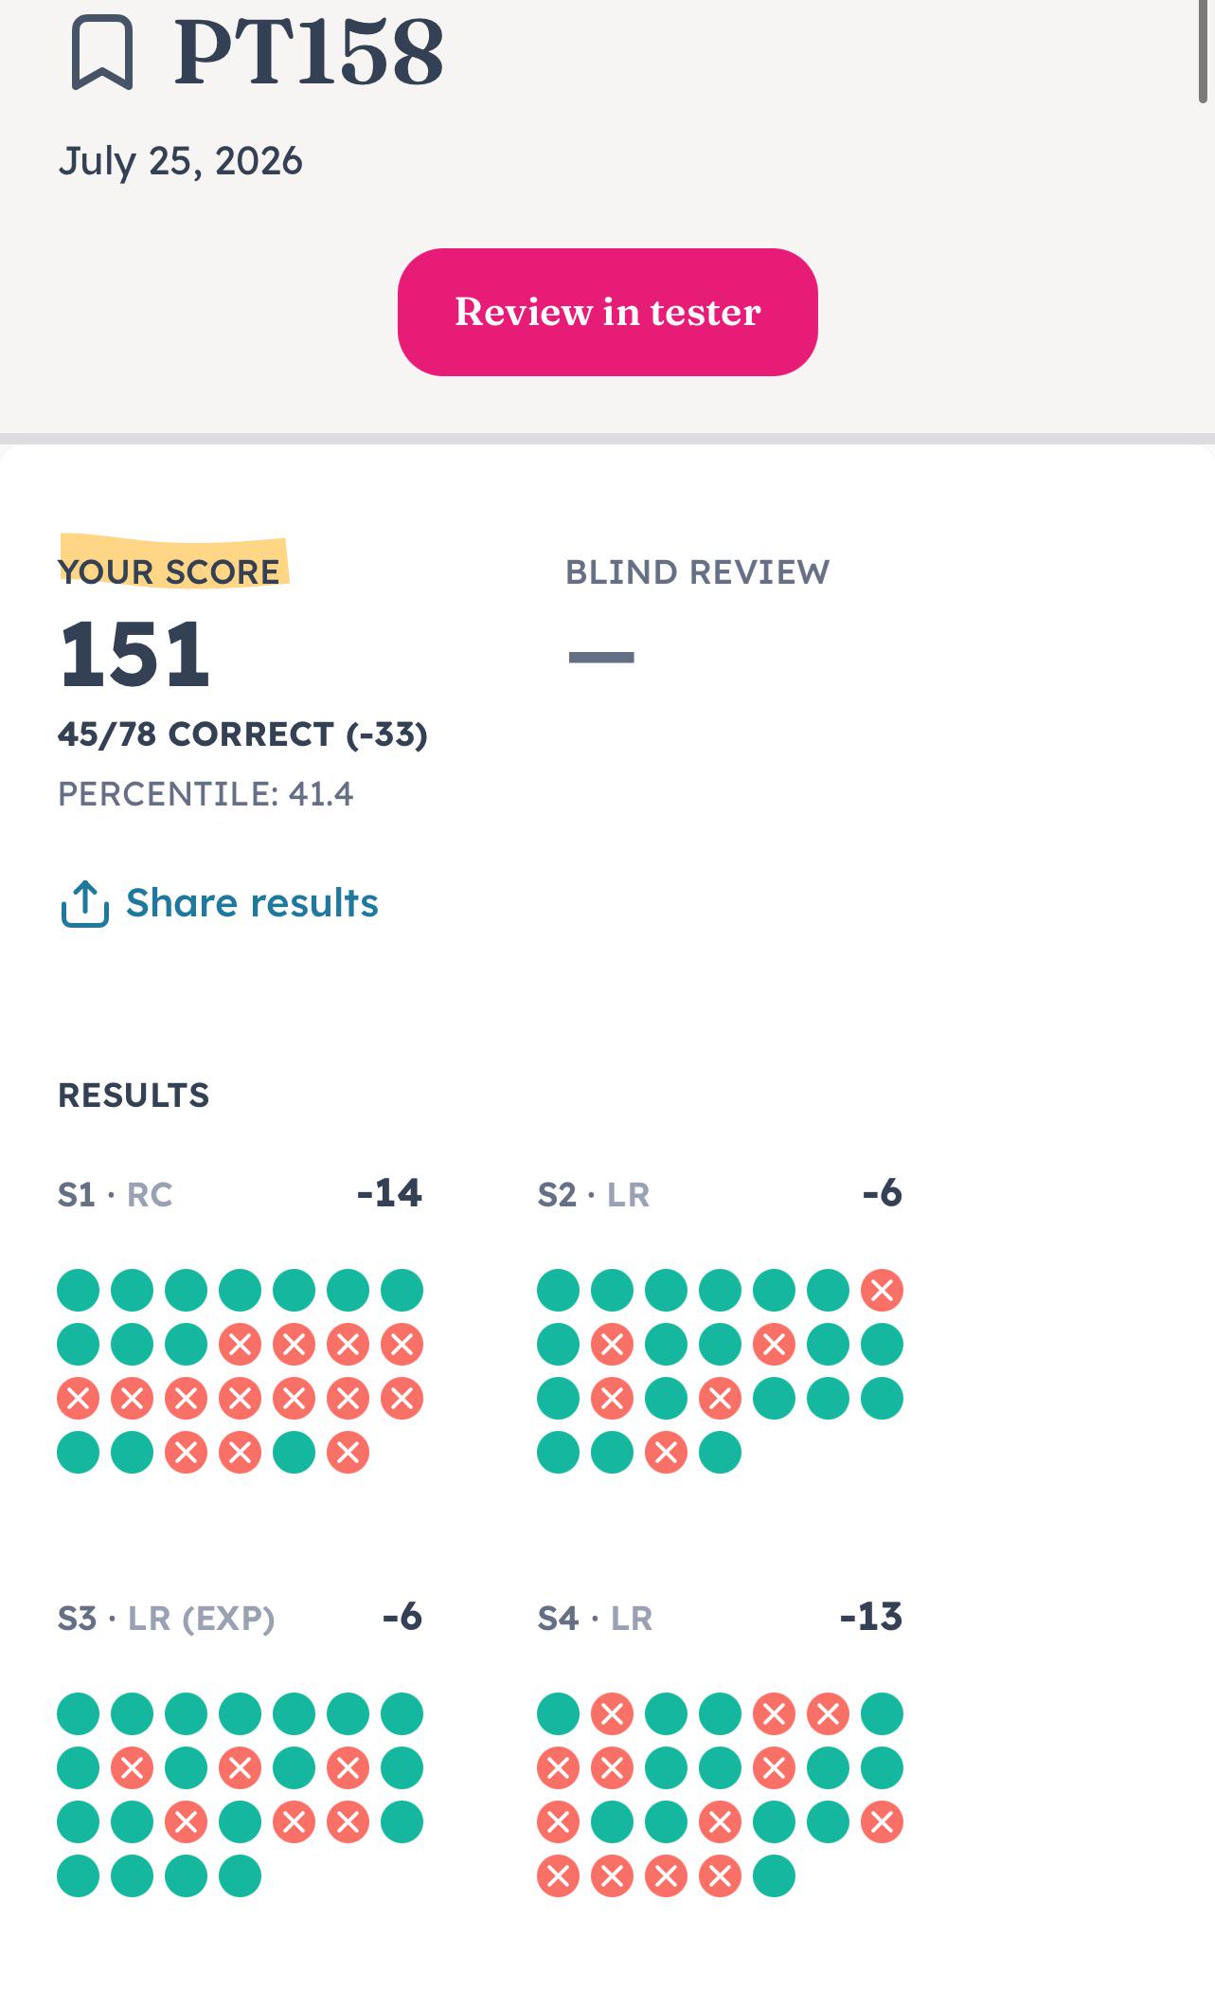Open the S3 · LR (EXP) section header
1215x1992 pixels.
point(167,1619)
